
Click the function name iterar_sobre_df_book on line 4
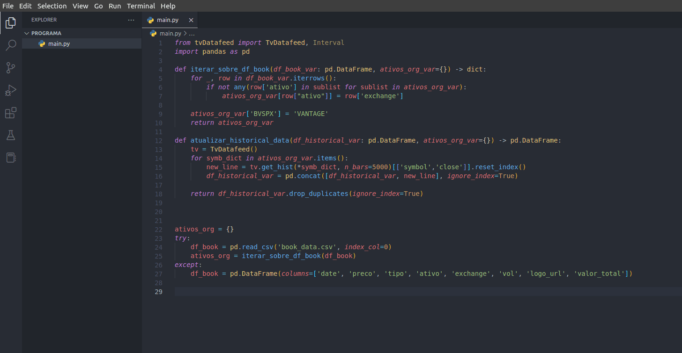(230, 69)
